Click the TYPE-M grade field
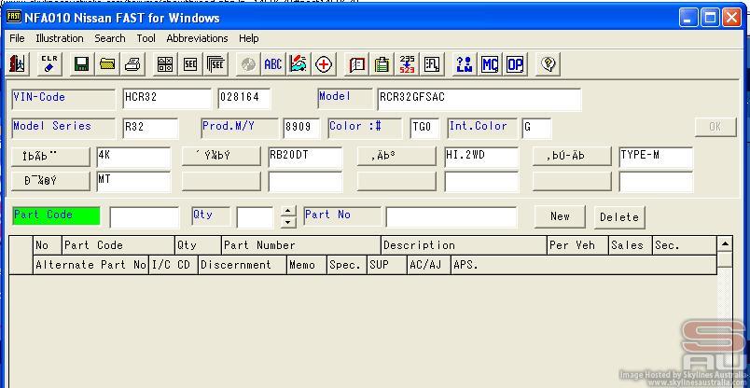Image resolution: width=750 pixels, height=388 pixels. (656, 157)
